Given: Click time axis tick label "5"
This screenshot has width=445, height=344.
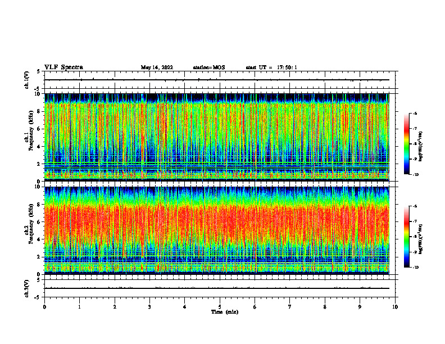Looking at the screenshot, I should point(220,307).
